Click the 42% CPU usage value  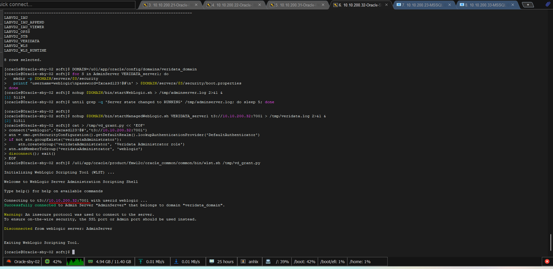57,262
